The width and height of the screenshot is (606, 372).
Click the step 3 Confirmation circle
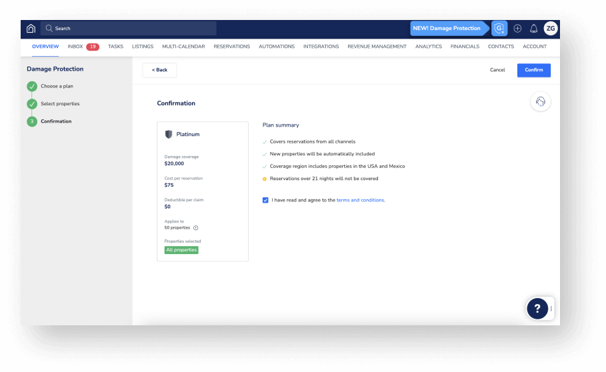click(32, 121)
